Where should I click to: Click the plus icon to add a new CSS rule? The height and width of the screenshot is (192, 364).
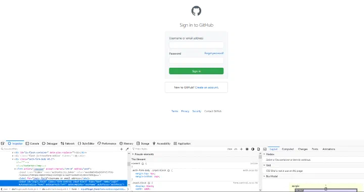click(242, 149)
